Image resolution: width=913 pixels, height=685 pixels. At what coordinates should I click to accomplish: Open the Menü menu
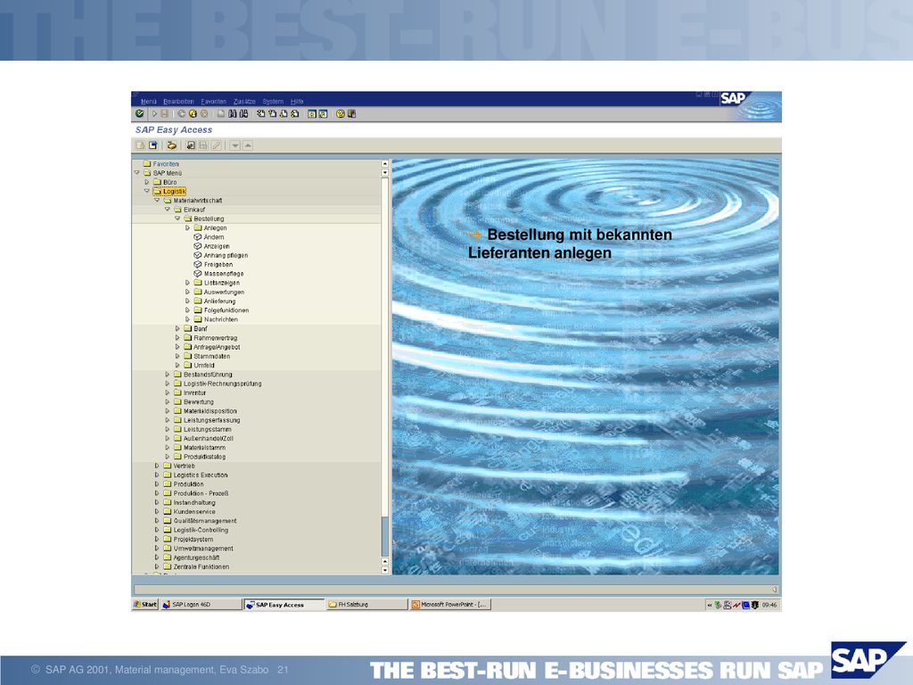149,102
